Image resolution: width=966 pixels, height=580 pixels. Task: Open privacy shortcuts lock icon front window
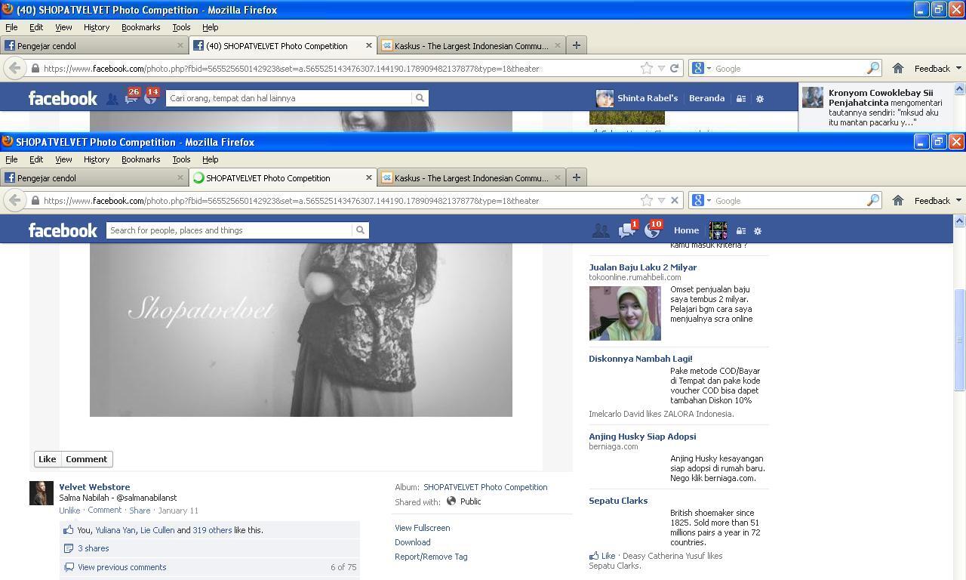click(x=741, y=231)
